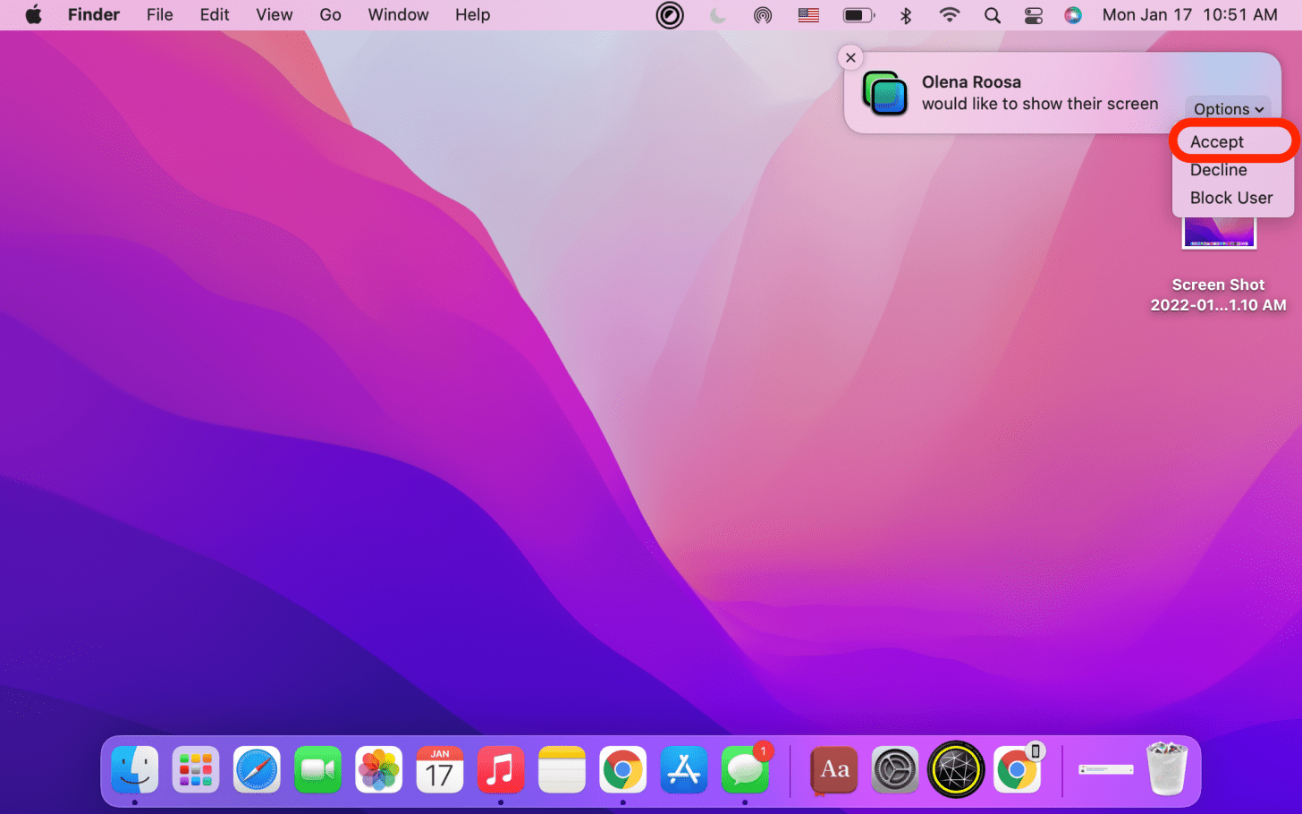Open Control Center in menu bar
Screen dimensions: 1302x814
(1033, 15)
